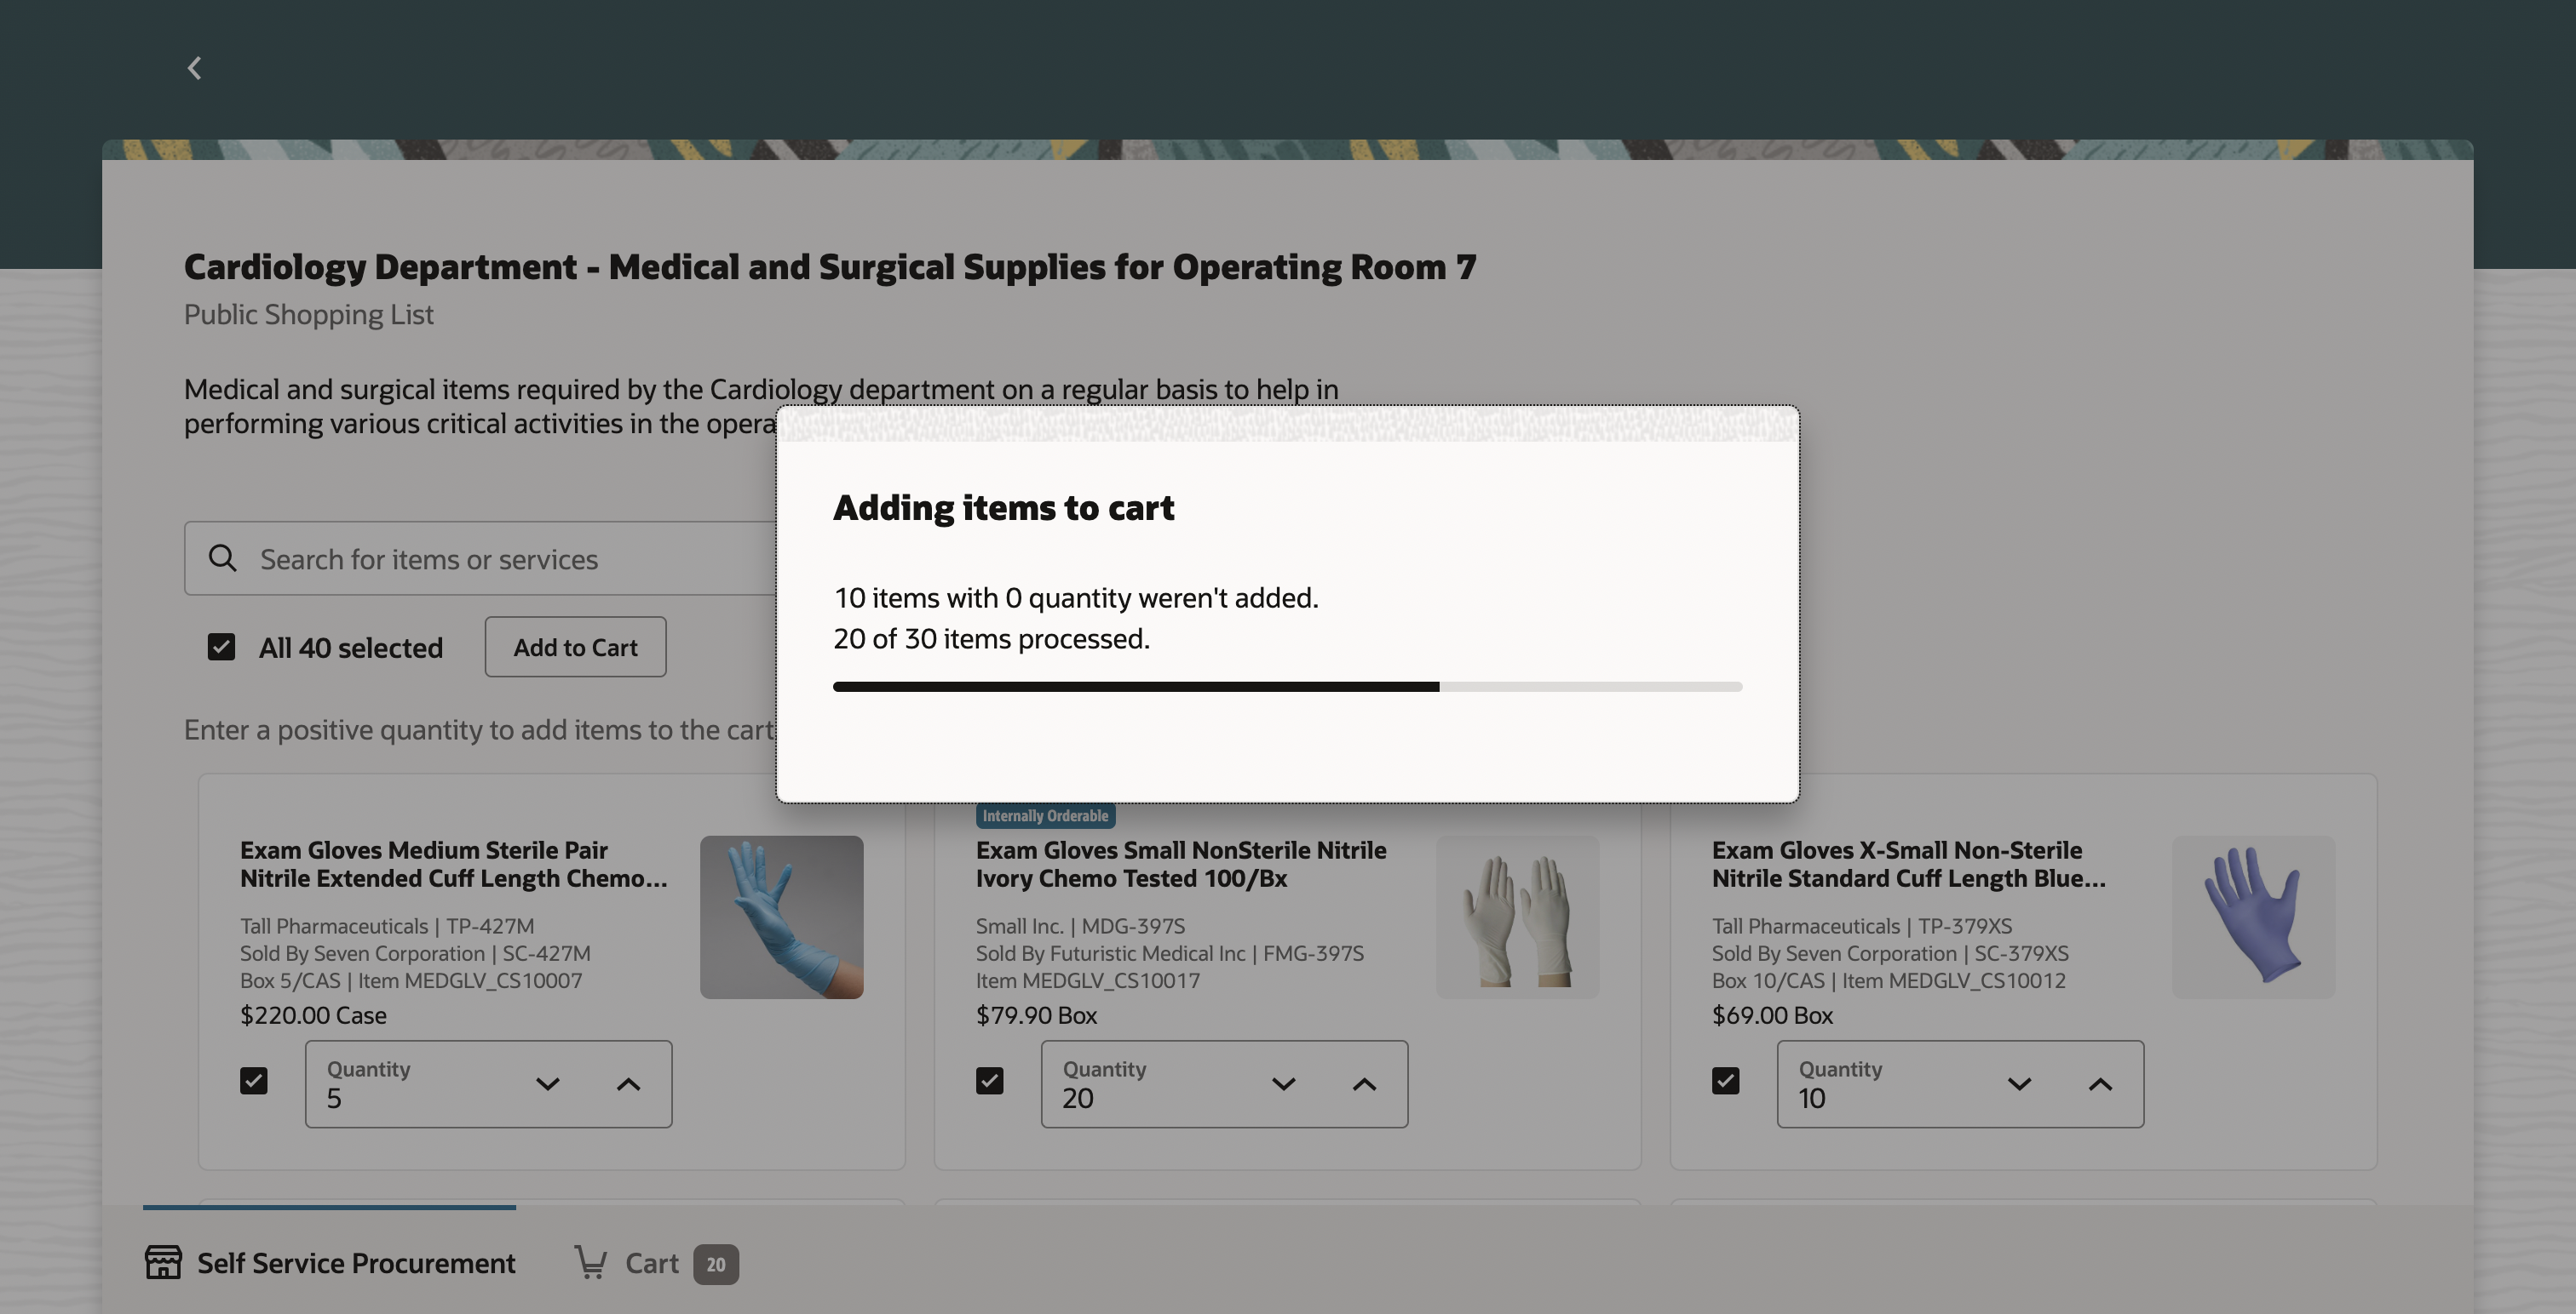Click the shopping cart icon
2576x1314 pixels.
590,1262
